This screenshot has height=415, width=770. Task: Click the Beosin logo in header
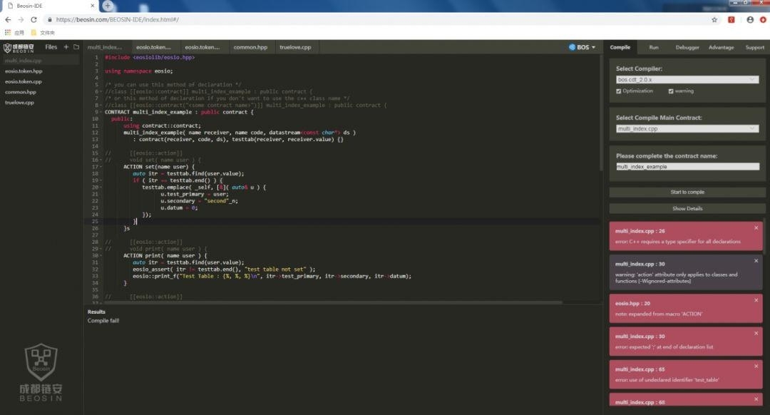pos(19,48)
